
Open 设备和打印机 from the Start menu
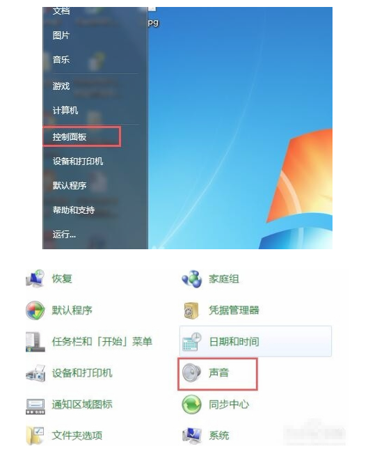[78, 161]
